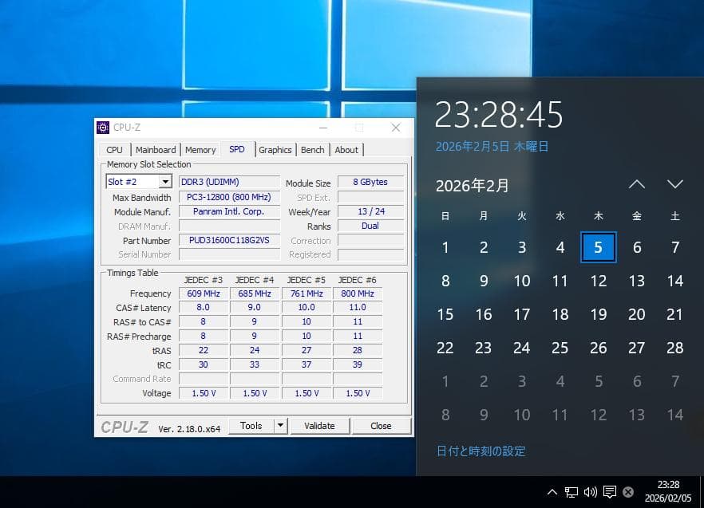Open the memory slot selection dropdown
The height and width of the screenshot is (508, 704).
pos(166,181)
